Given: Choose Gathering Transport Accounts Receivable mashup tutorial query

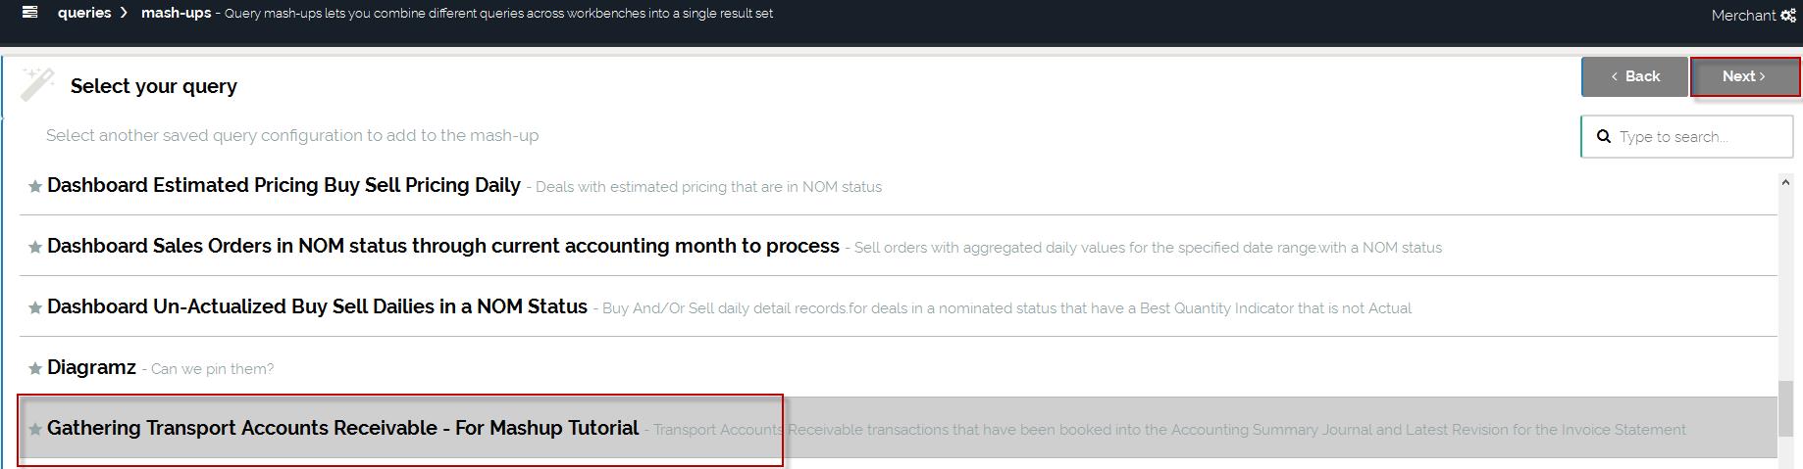Looking at the screenshot, I should 342,429.
